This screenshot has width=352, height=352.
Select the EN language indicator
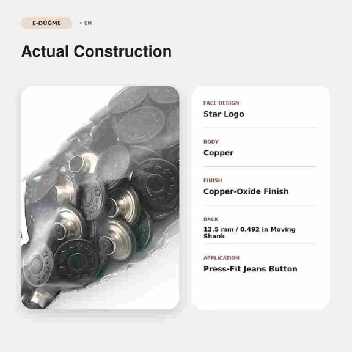tap(88, 23)
